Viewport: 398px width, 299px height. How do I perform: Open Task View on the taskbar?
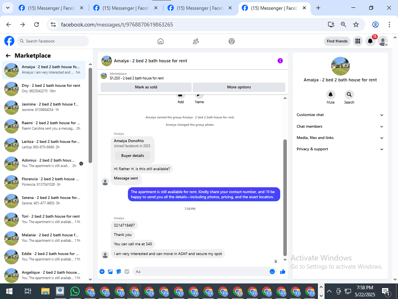pos(28,291)
